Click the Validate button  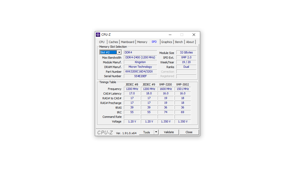[169, 132]
